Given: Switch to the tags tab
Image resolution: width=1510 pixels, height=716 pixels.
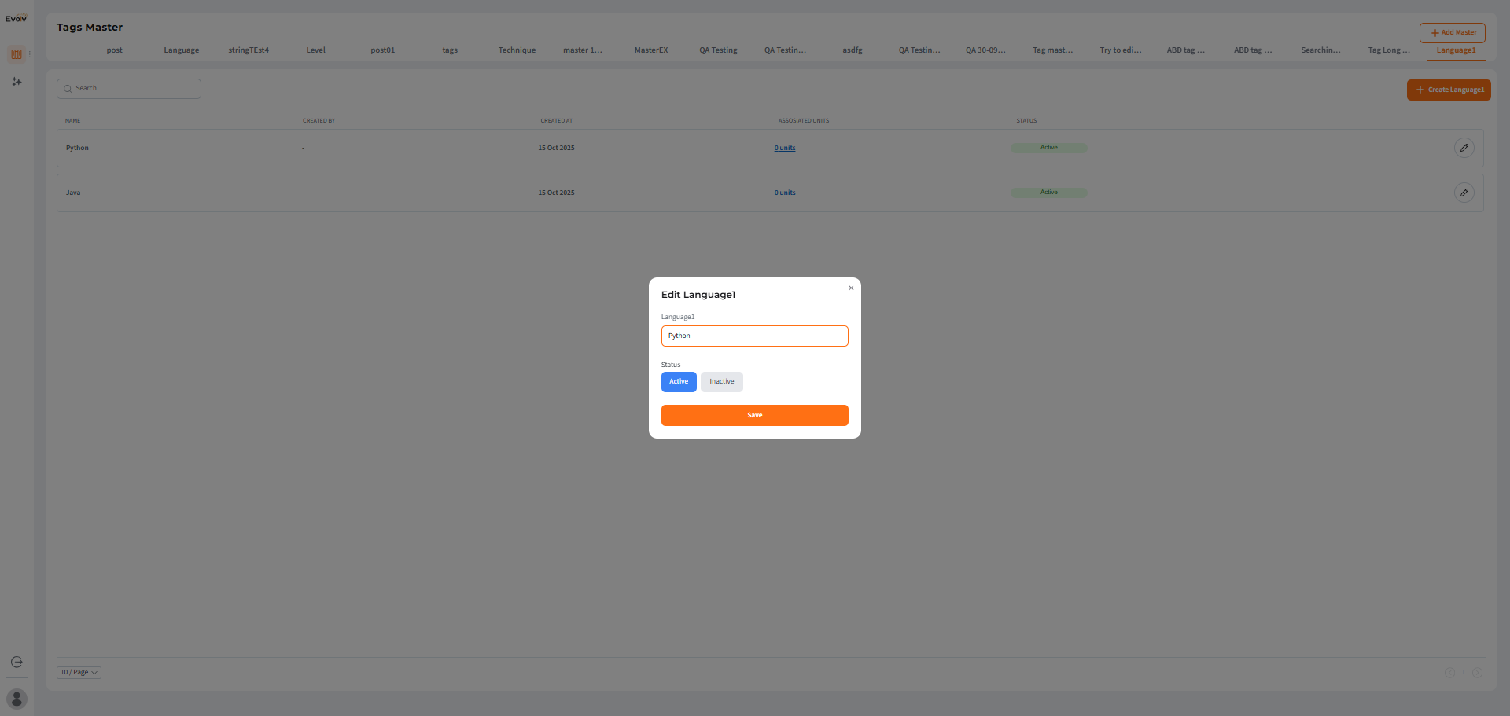Looking at the screenshot, I should point(450,50).
